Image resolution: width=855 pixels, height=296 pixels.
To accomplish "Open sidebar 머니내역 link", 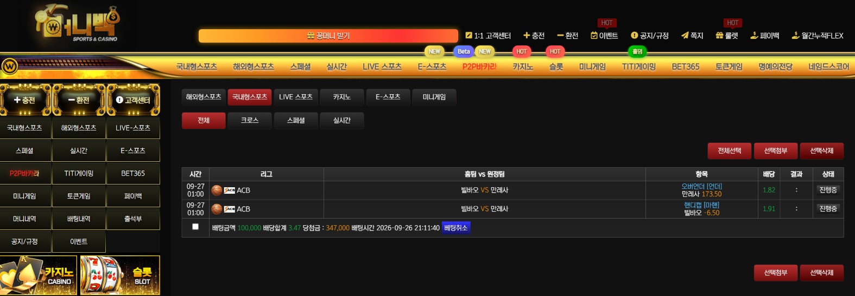I will pyautogui.click(x=25, y=219).
